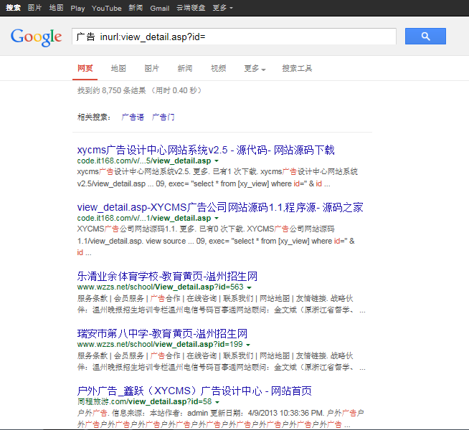Viewport: 469px width, 430px height.
Task: Focus the search query input field
Action: (x=234, y=37)
